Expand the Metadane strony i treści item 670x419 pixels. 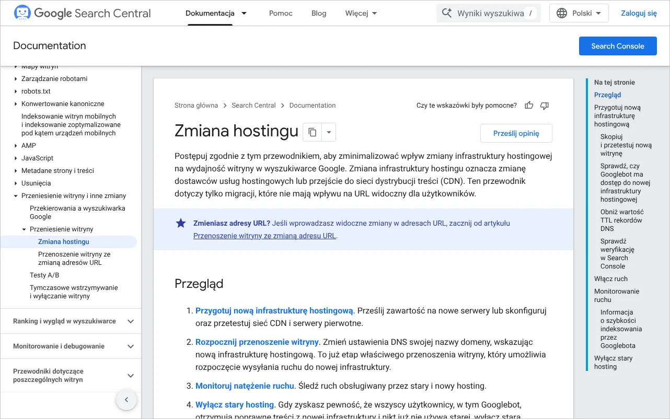coord(16,171)
